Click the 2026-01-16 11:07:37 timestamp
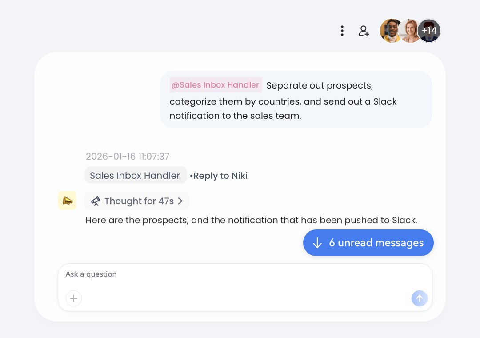Screen dimensions: 480x338 click(128, 157)
